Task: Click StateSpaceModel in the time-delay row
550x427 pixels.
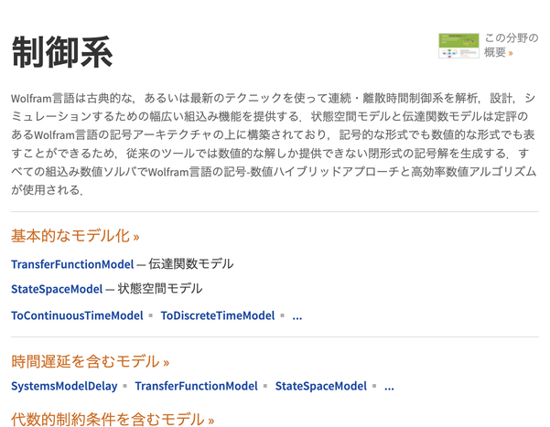Action: point(320,386)
